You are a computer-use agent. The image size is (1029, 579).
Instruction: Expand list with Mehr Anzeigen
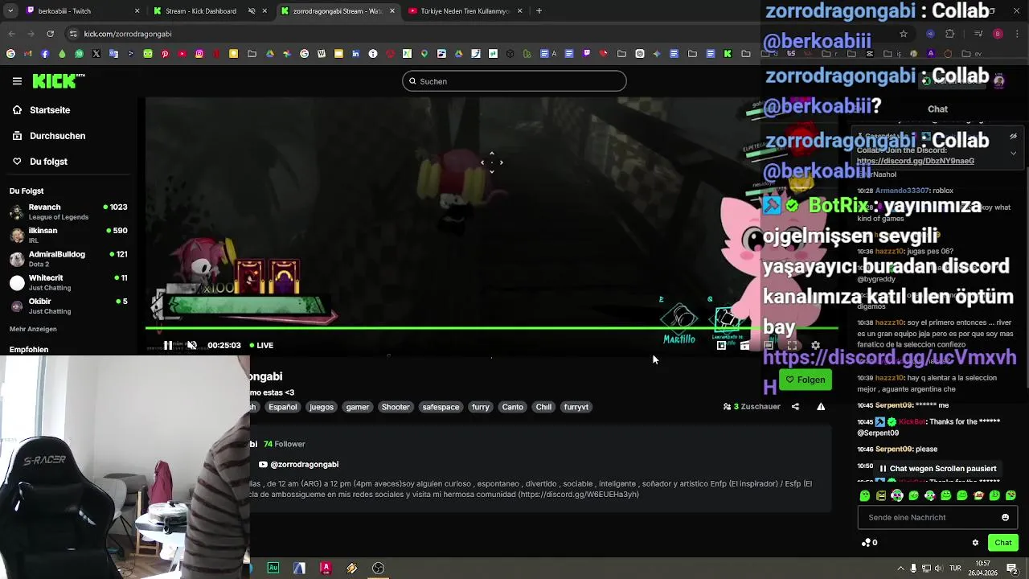tap(33, 329)
